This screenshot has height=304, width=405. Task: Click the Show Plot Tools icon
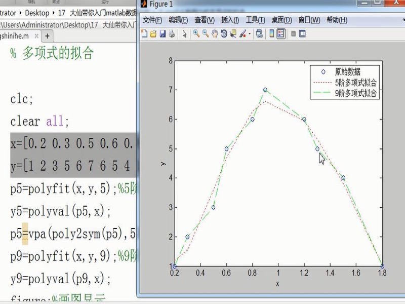click(x=302, y=33)
